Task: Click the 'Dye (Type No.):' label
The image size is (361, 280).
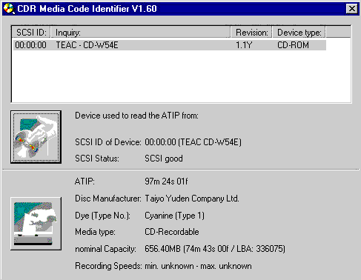Action: [102, 216]
